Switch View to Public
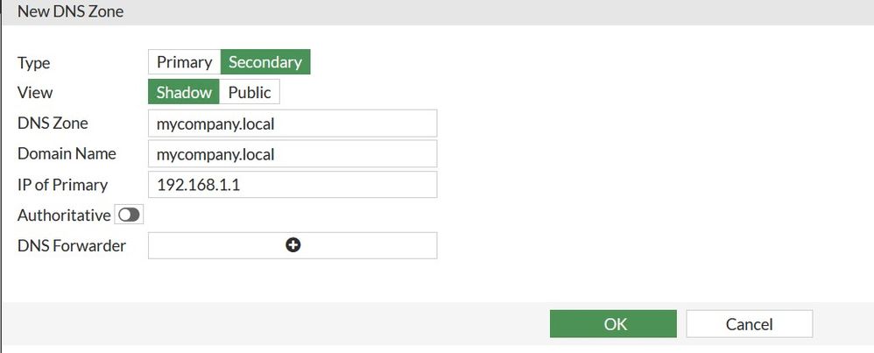 pos(250,92)
